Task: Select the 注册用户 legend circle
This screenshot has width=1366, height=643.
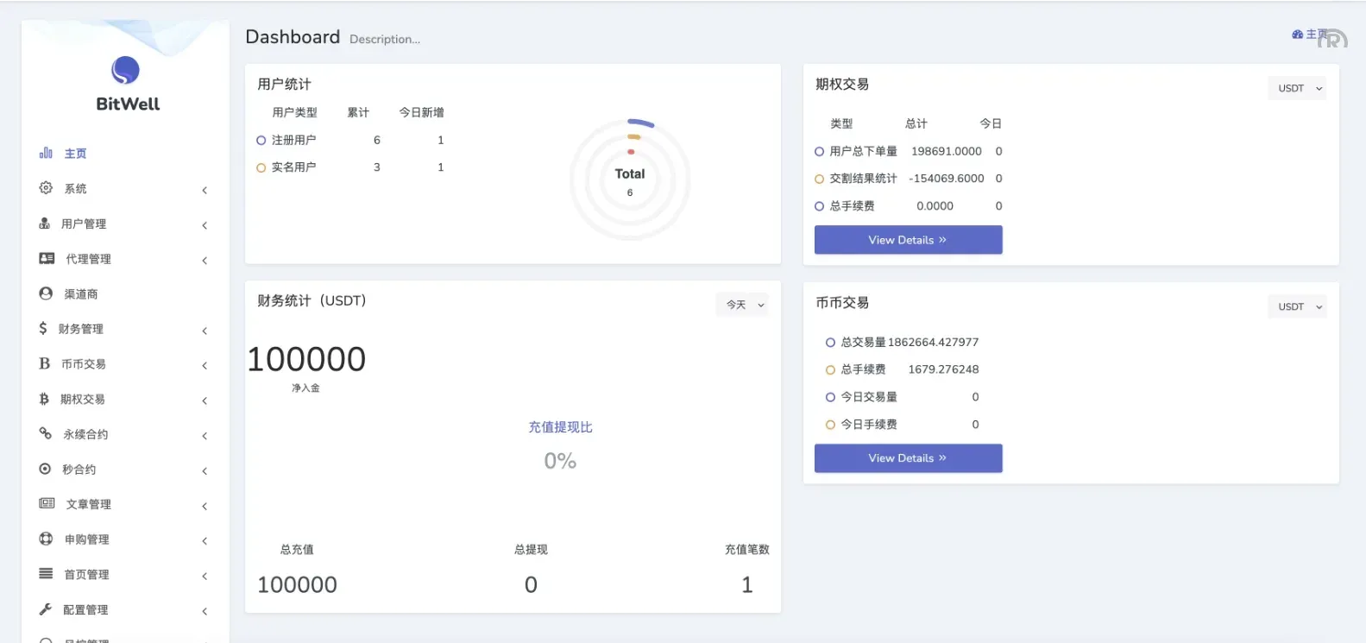Action: [261, 140]
